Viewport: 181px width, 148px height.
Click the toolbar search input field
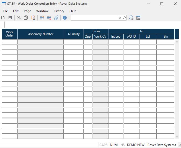pyautogui.click(x=95, y=18)
